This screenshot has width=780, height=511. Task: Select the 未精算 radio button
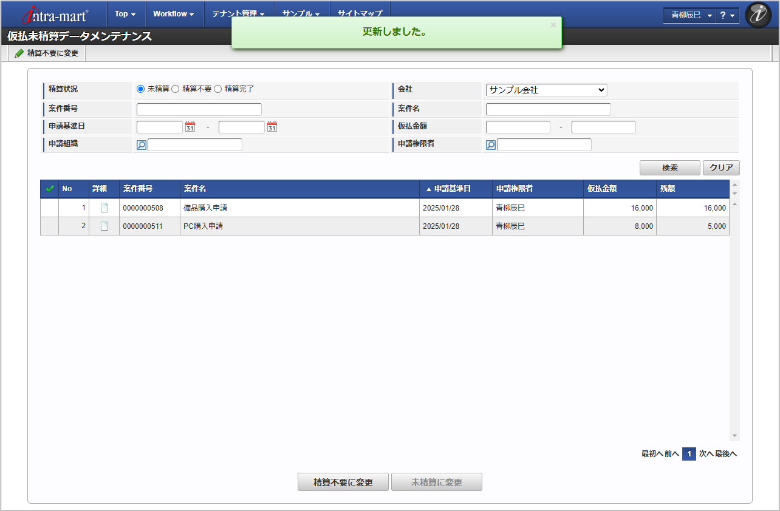(x=140, y=89)
